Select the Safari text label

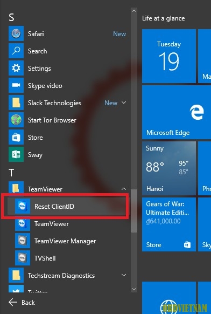point(36,34)
